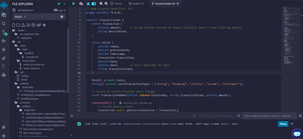
Task: Open the File Explorer plugin icon
Action: (3, 15)
